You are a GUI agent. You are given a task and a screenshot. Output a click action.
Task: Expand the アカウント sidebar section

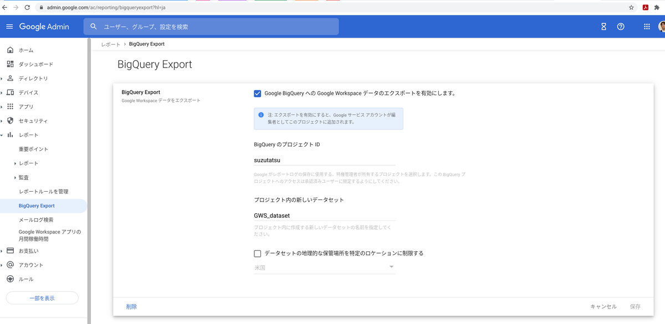click(2, 265)
